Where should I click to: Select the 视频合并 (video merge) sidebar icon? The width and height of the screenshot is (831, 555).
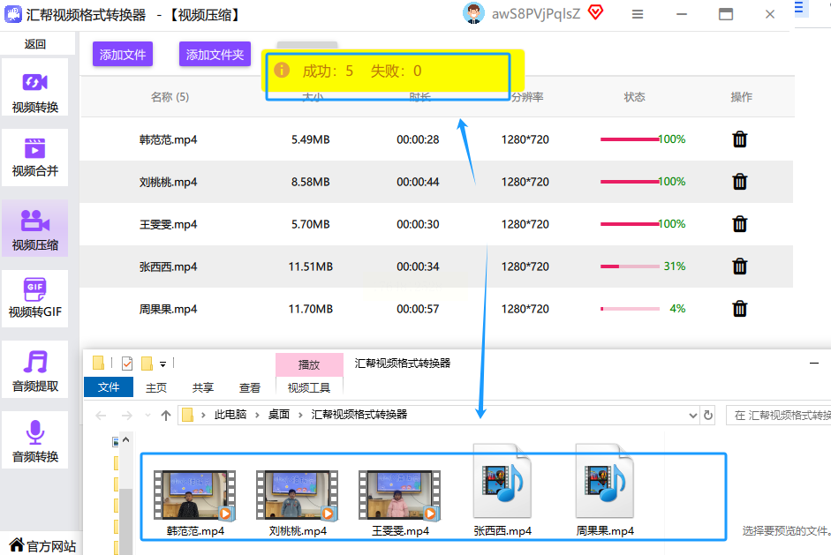[34, 156]
